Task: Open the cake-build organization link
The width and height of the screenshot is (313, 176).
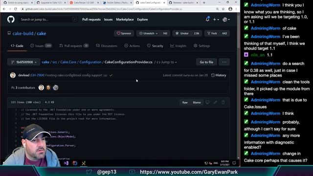Action: tap(23, 33)
